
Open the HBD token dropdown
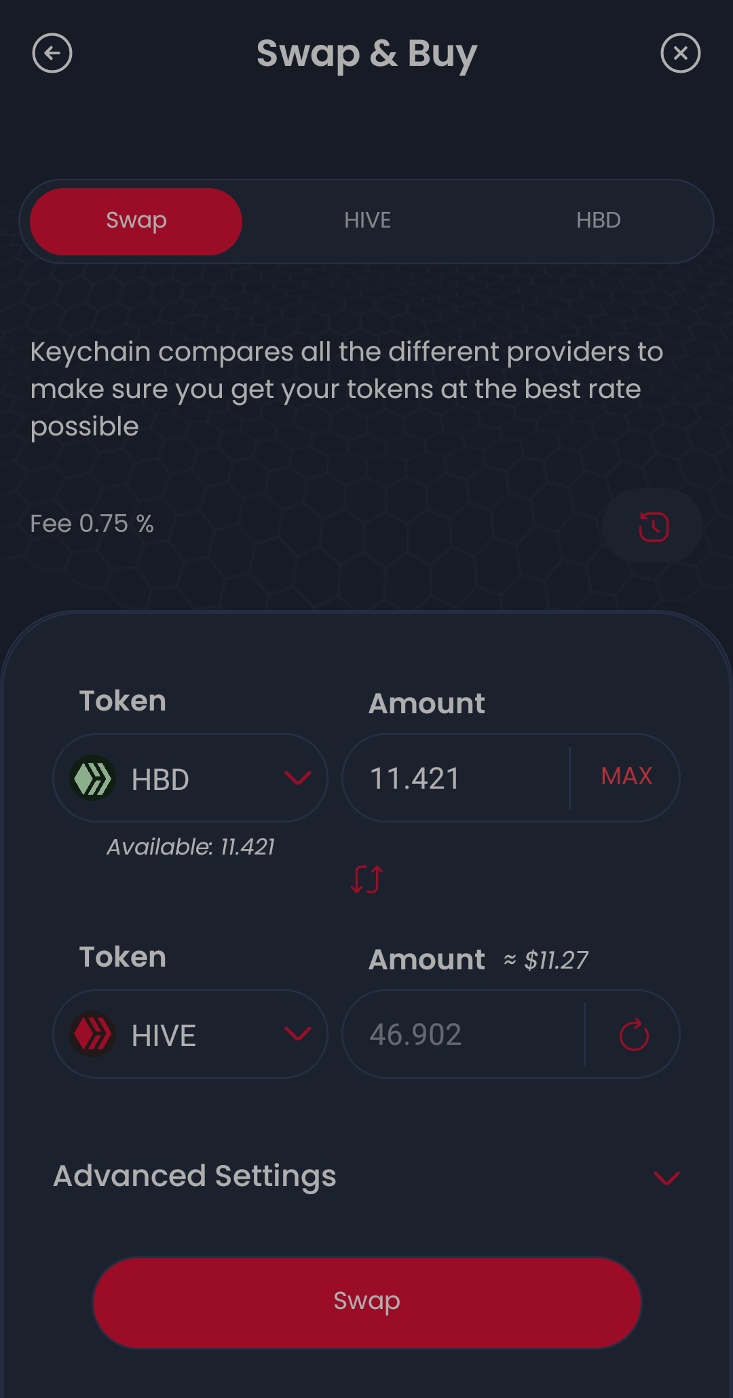191,778
